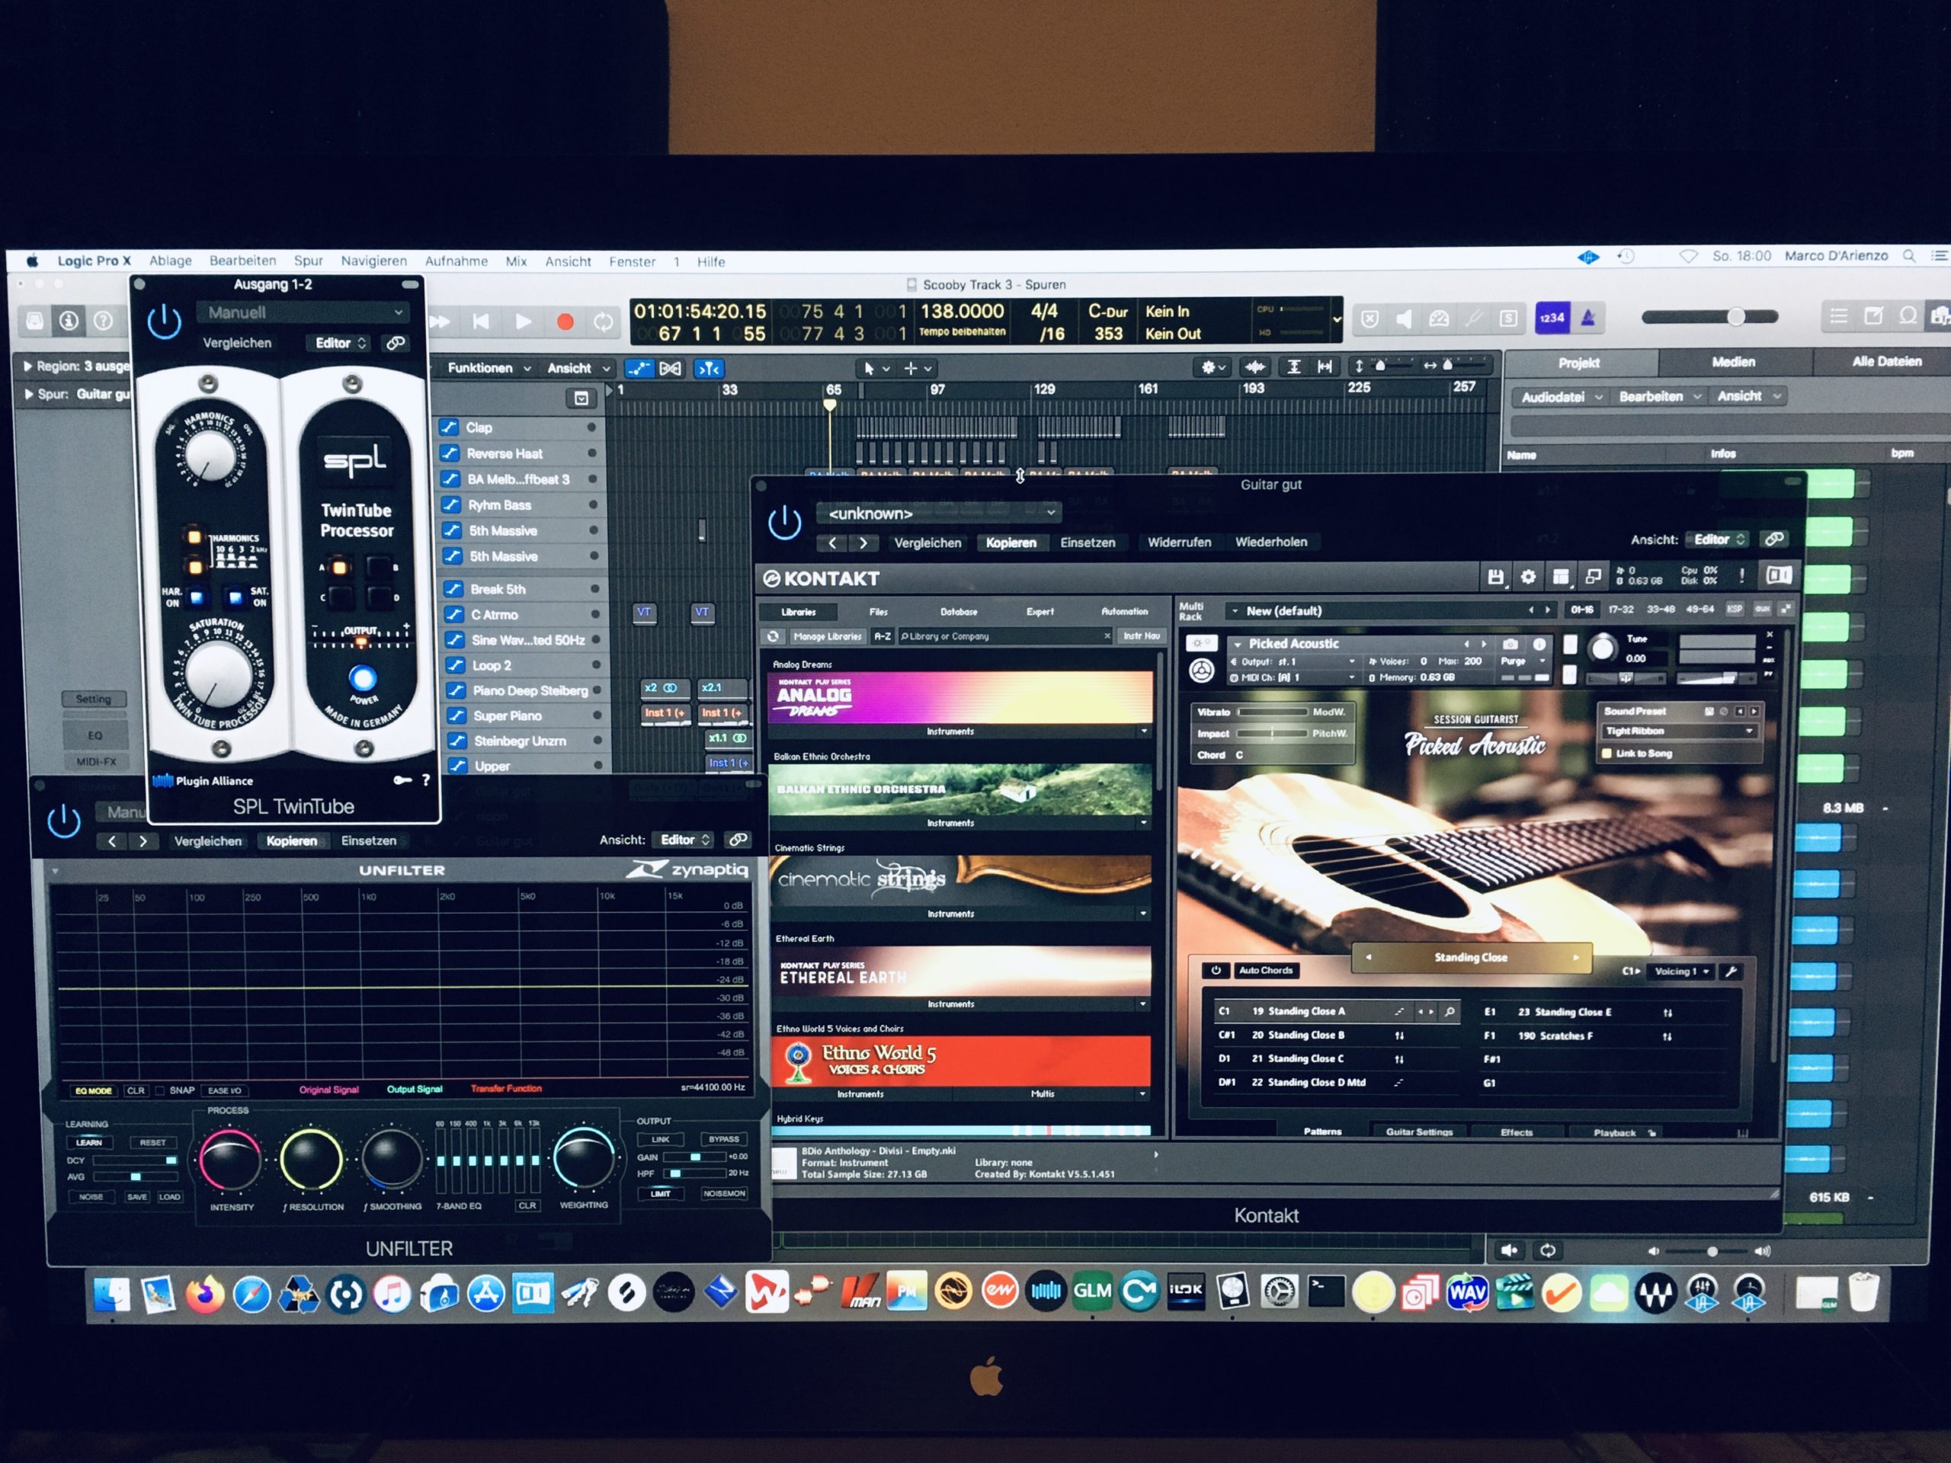Toggle BYPASS in Unfilter output section

(724, 1139)
